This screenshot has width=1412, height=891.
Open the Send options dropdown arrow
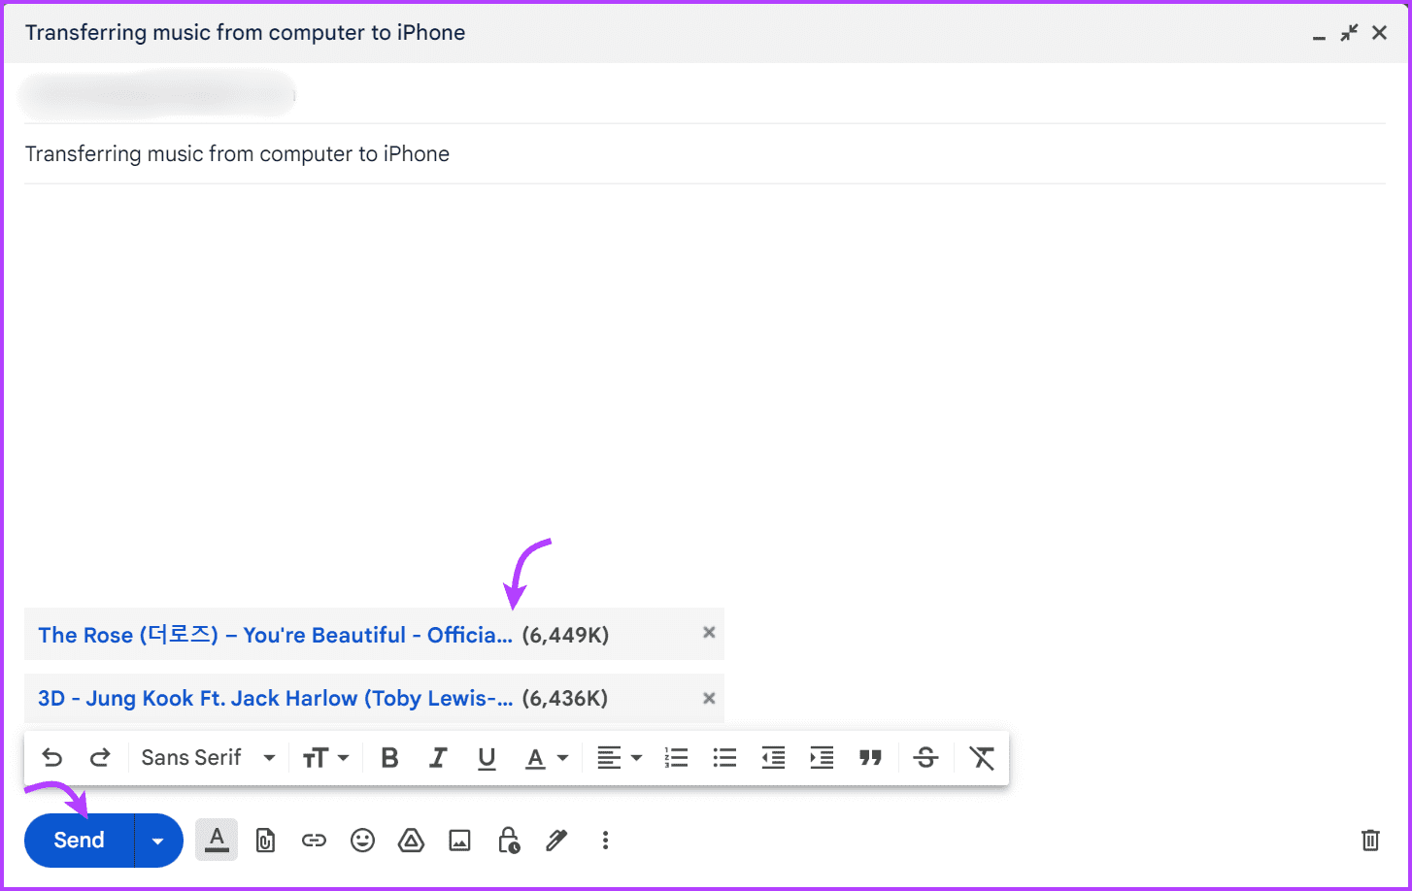(157, 841)
